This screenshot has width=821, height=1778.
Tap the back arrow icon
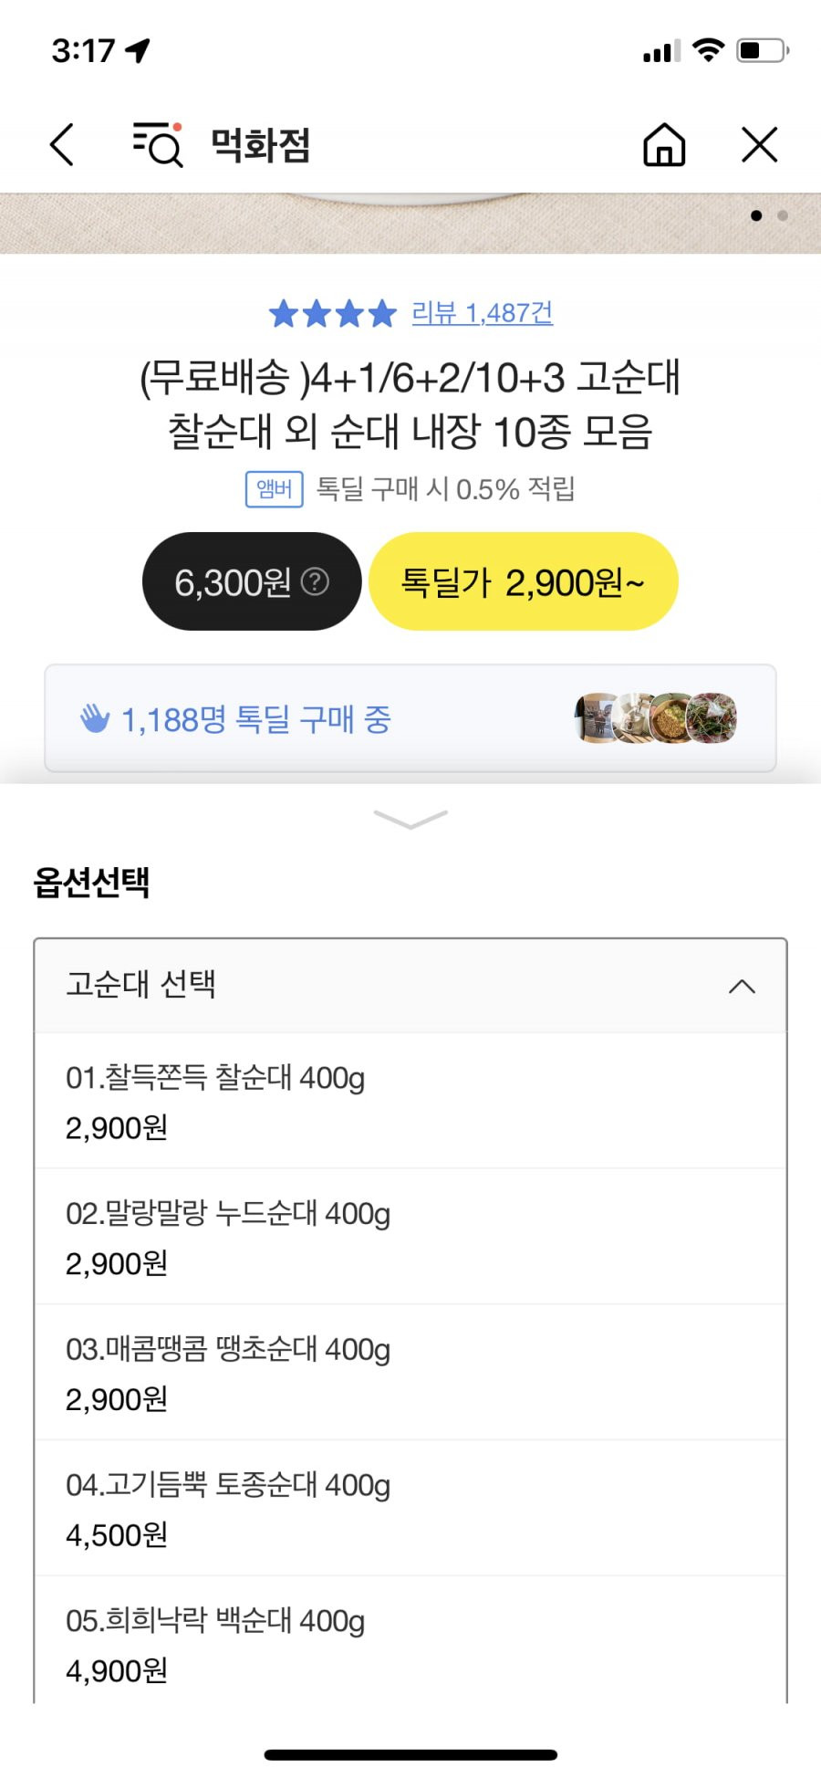pos(61,145)
